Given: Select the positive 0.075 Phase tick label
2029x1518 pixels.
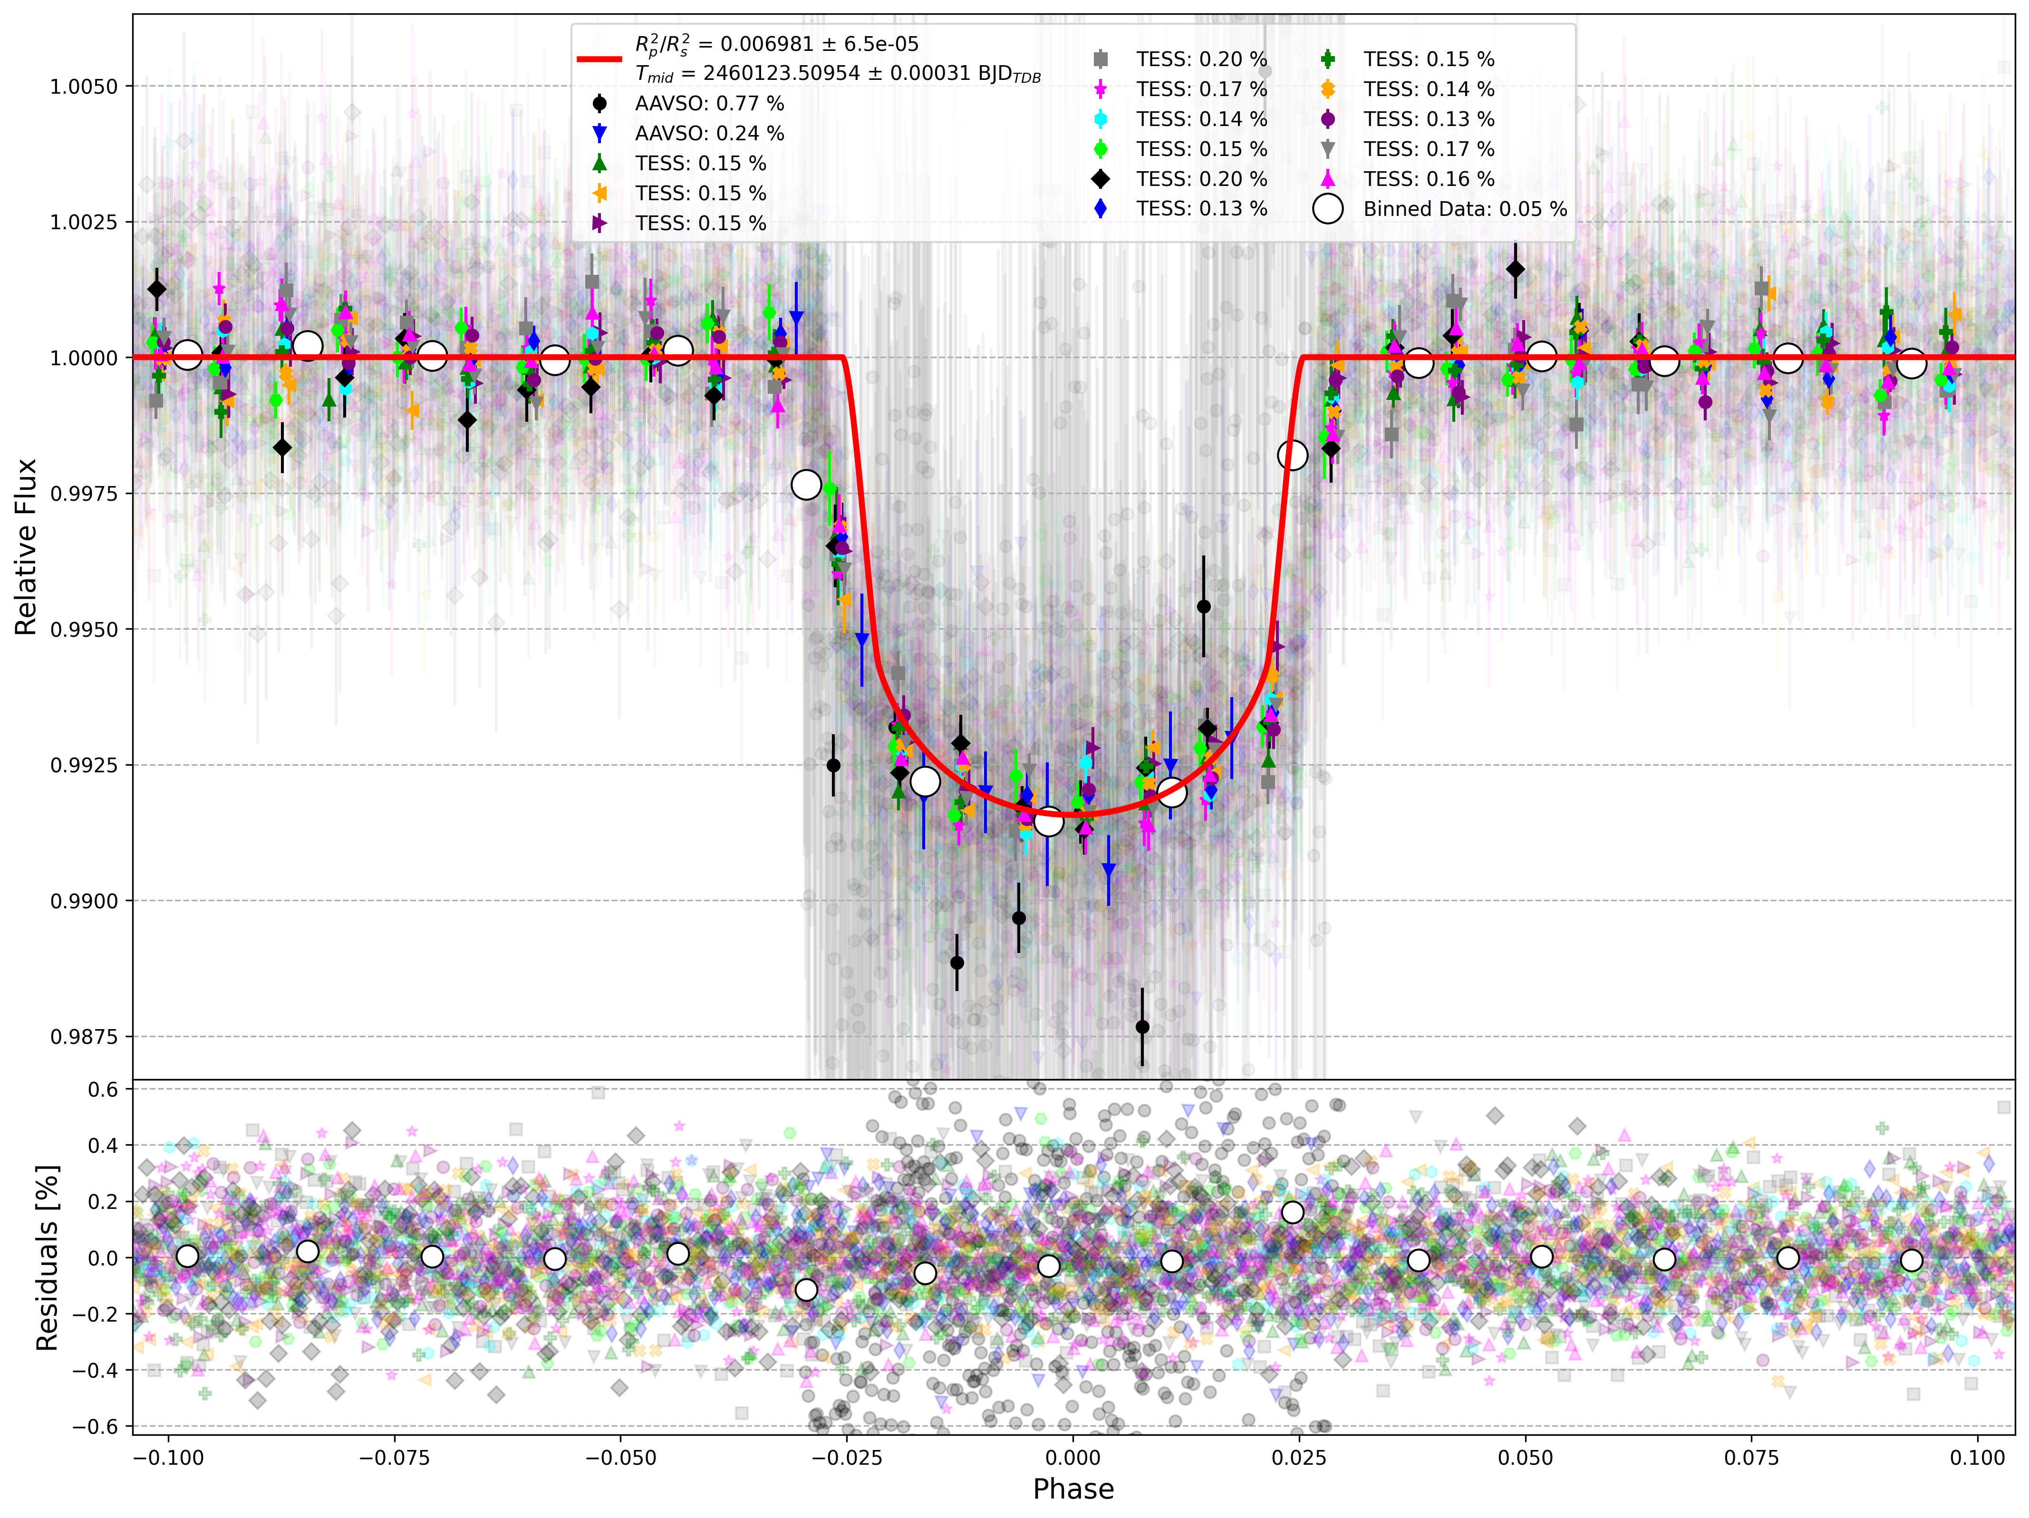Looking at the screenshot, I should click(x=1752, y=1458).
